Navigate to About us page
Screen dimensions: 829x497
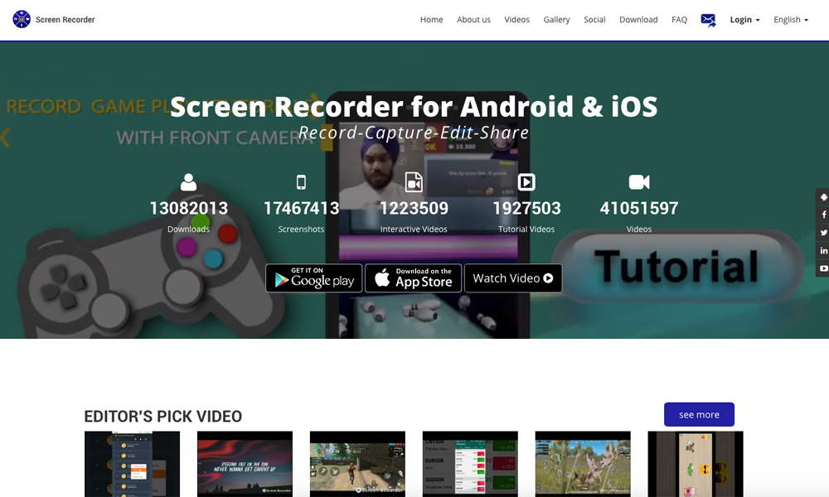pyautogui.click(x=473, y=20)
